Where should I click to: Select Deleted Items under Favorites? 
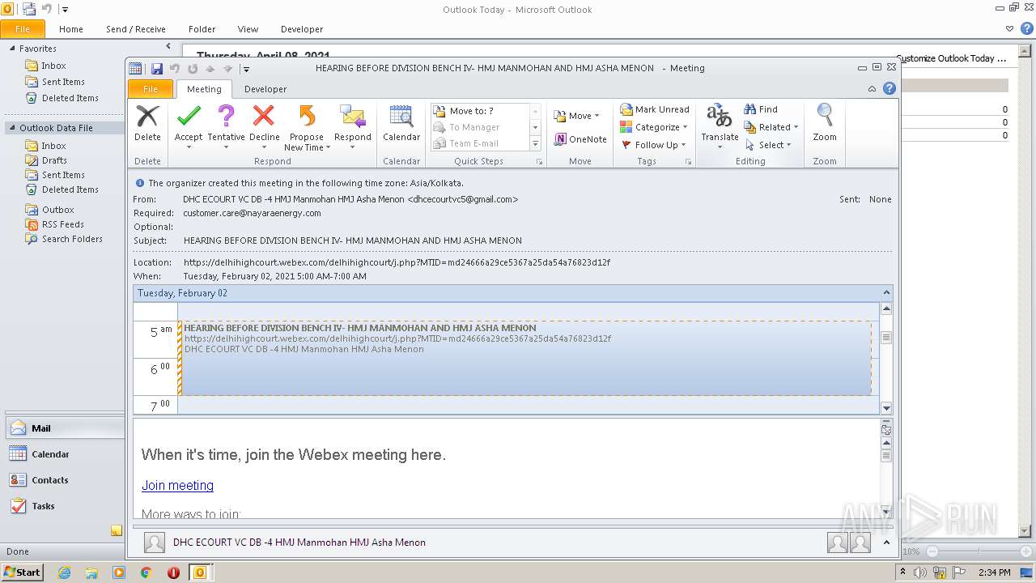click(x=70, y=98)
